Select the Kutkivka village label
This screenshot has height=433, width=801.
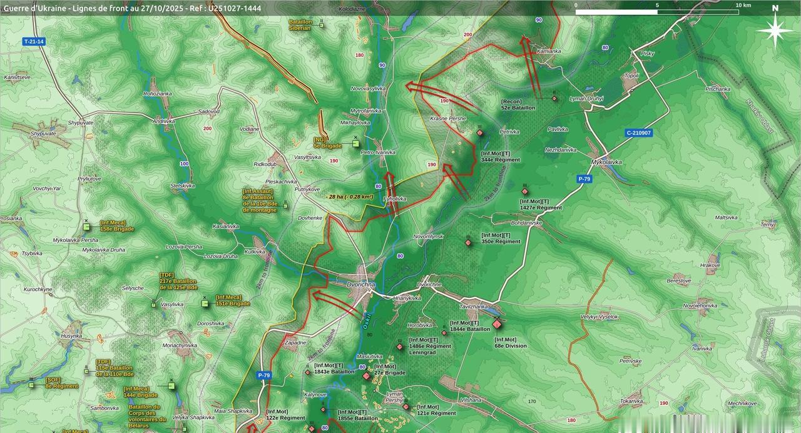pyautogui.click(x=255, y=252)
